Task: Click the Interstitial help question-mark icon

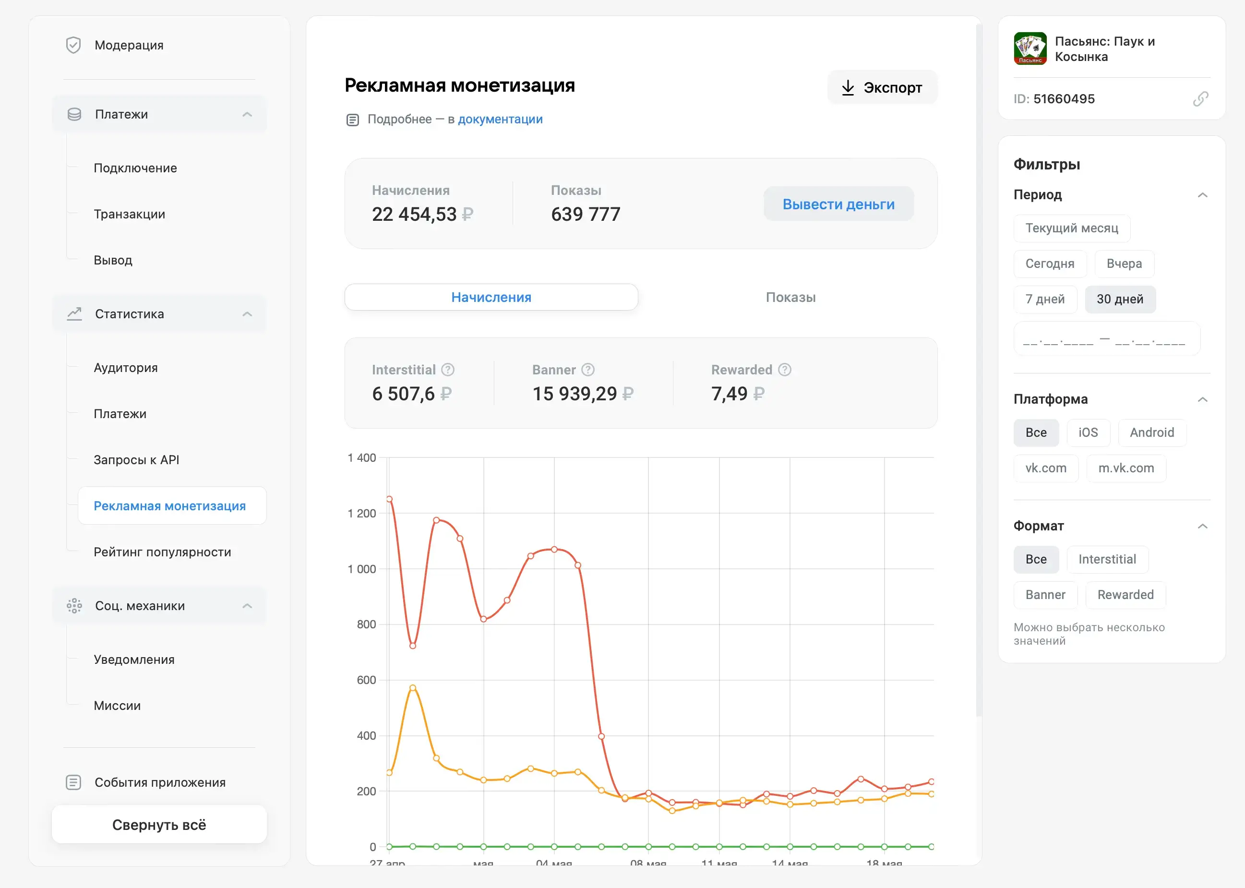Action: (448, 370)
